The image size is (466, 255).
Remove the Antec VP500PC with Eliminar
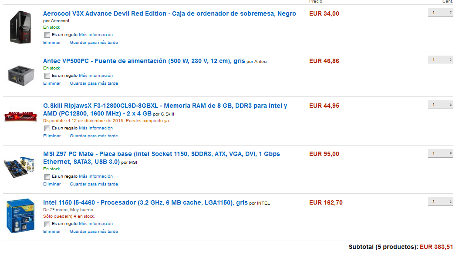click(x=52, y=83)
